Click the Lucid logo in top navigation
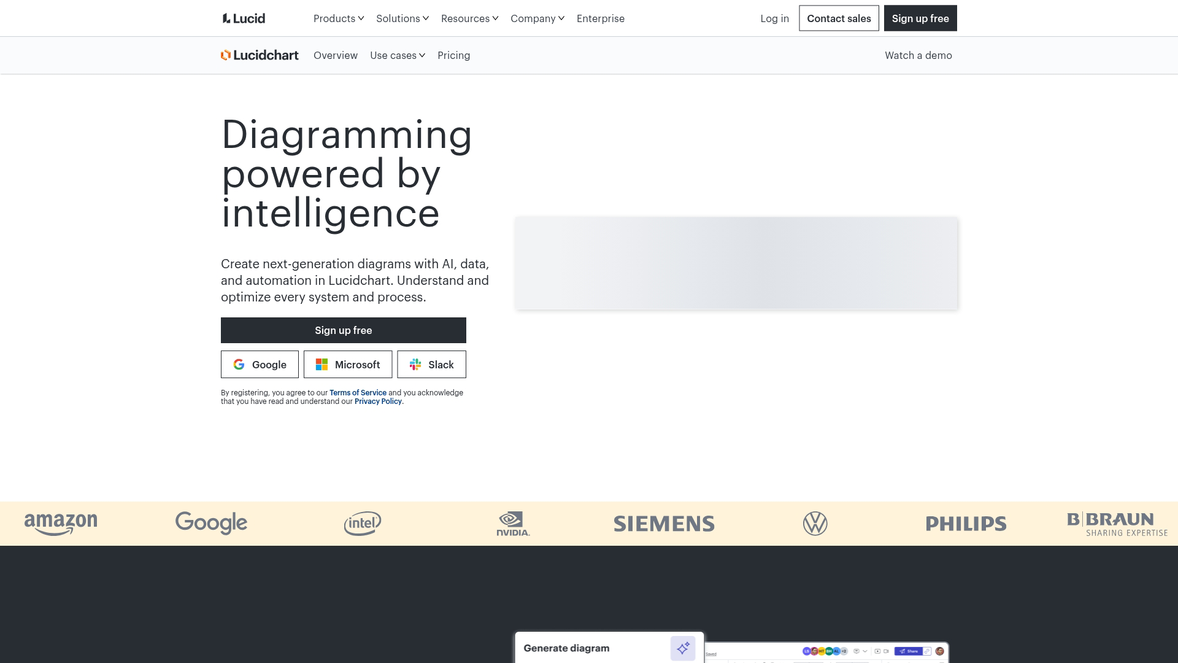 [x=244, y=18]
